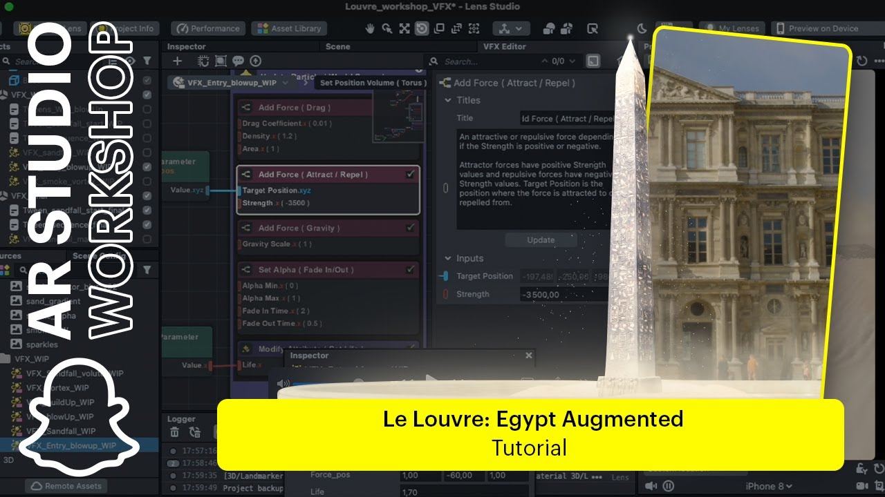885x497 pixels.
Task: Collapse the Inputs section
Action: click(x=449, y=258)
